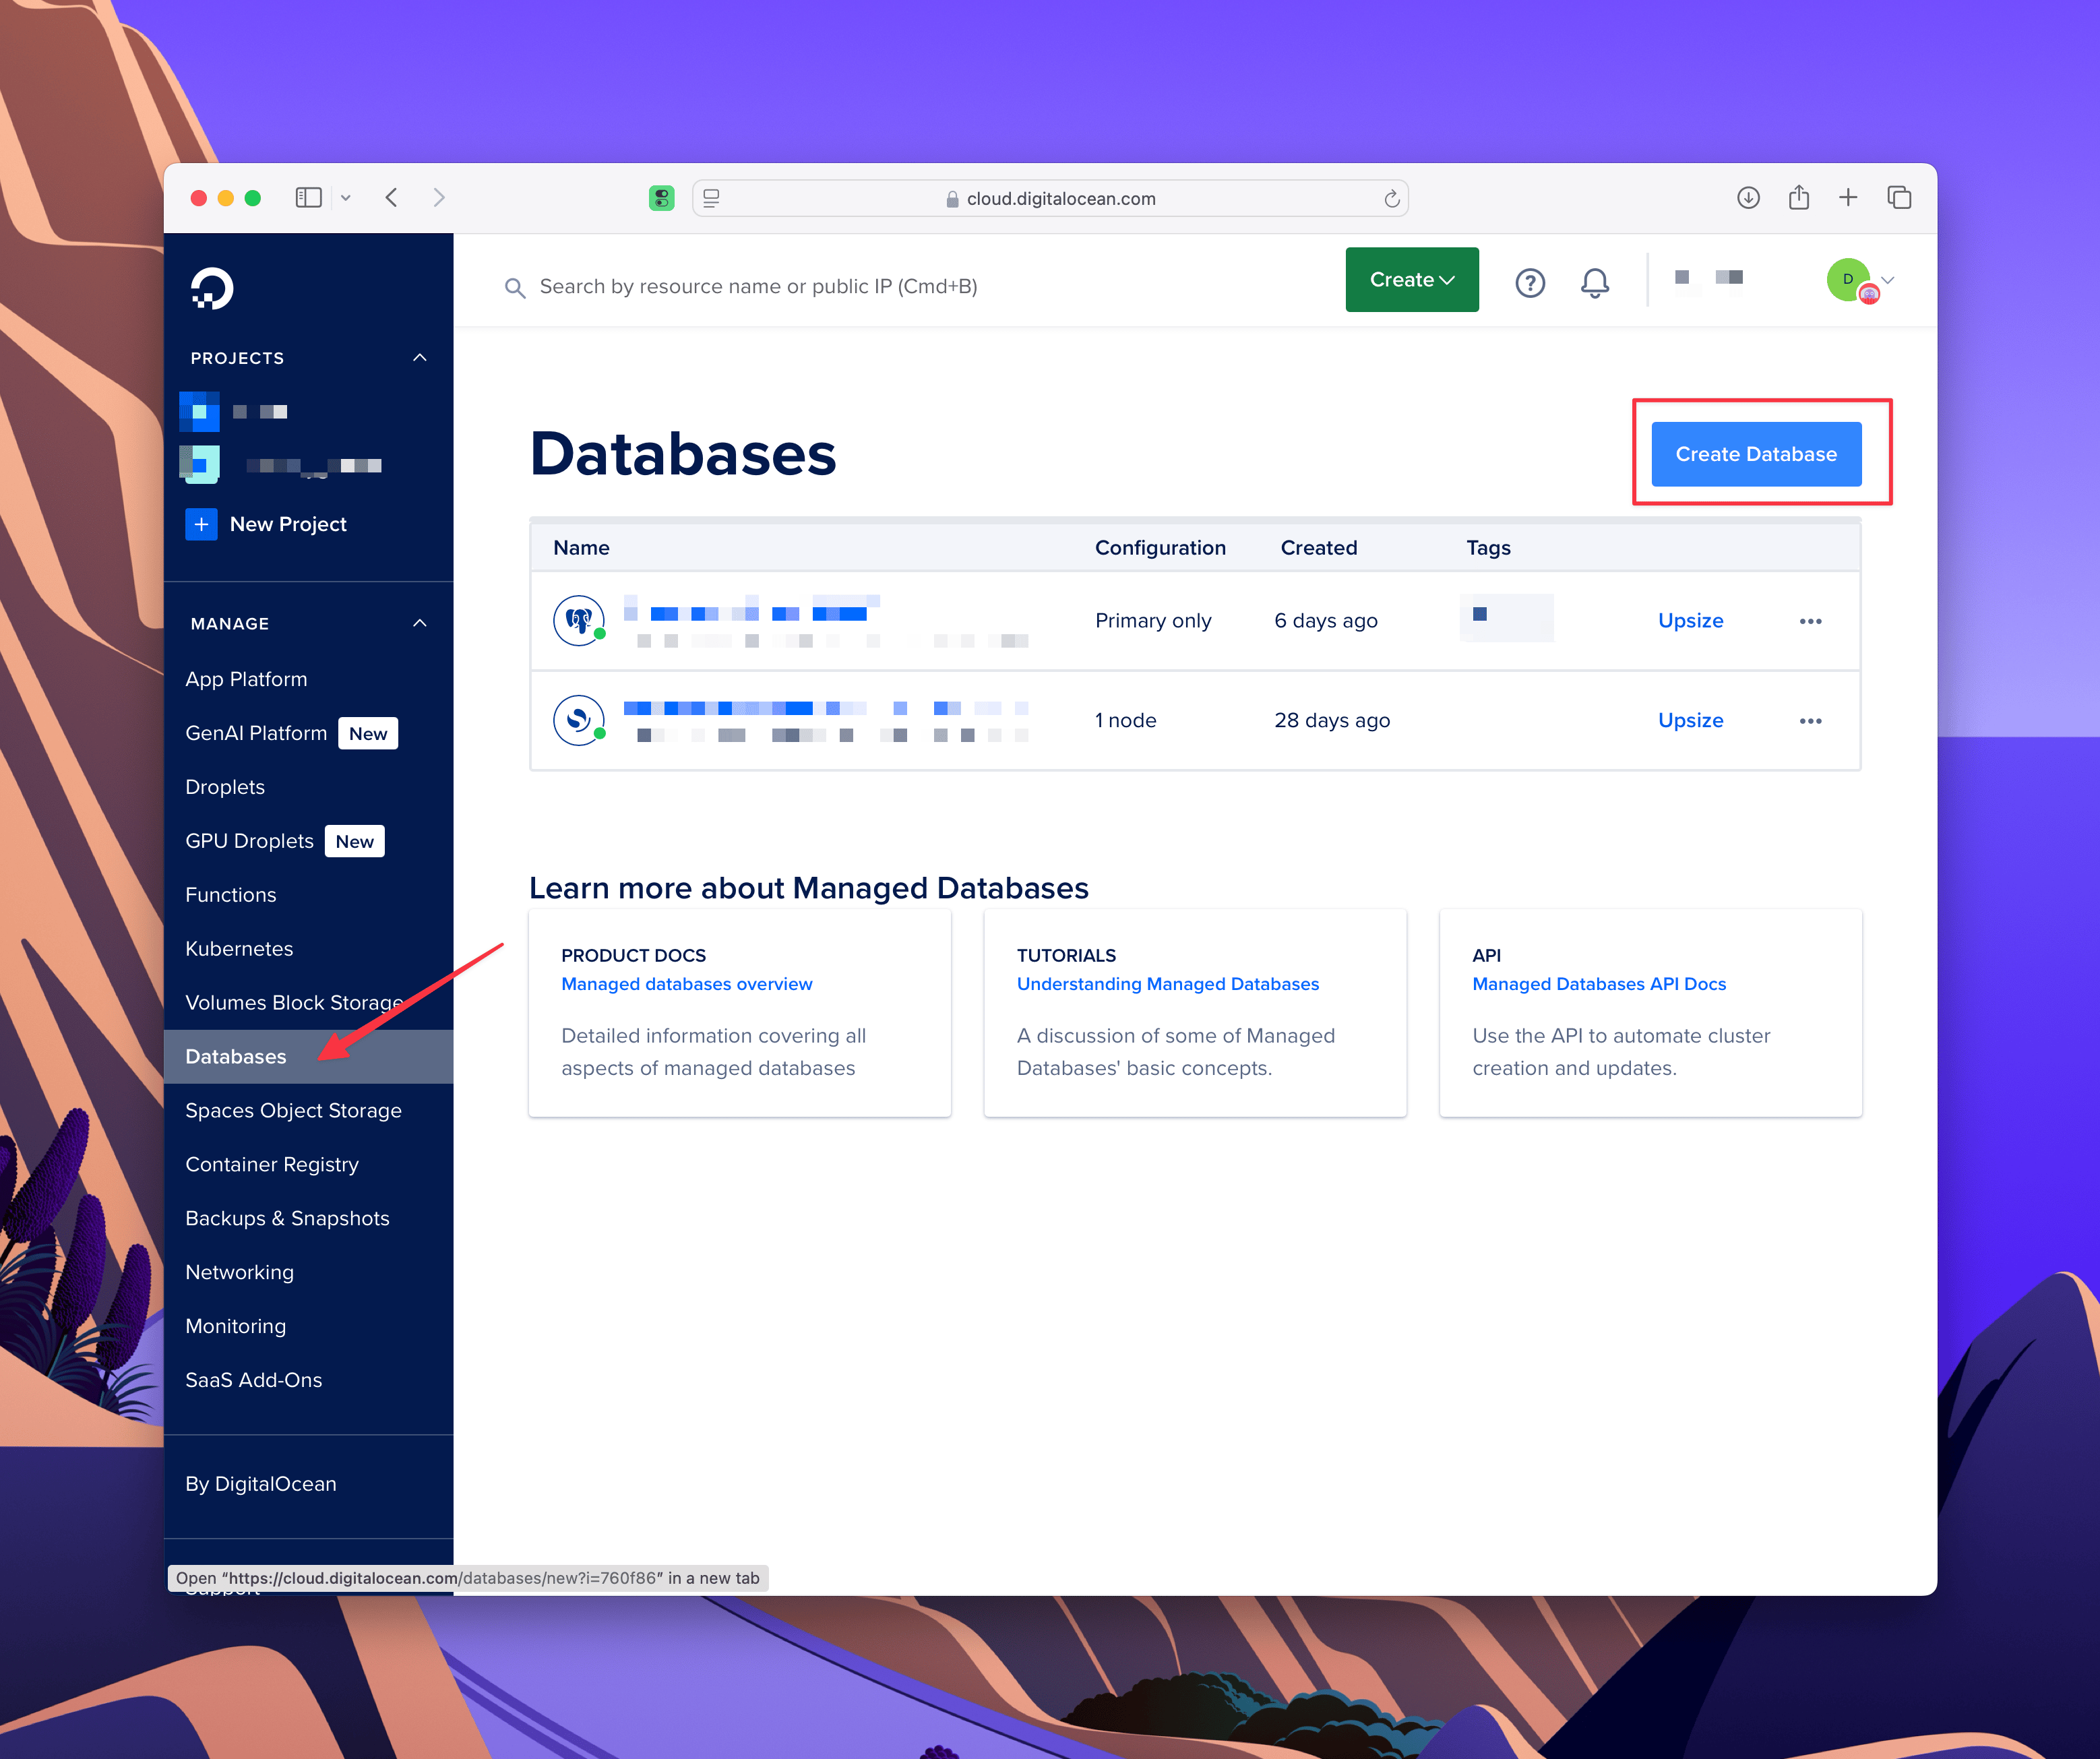
Task: Reload the page
Action: (1391, 198)
